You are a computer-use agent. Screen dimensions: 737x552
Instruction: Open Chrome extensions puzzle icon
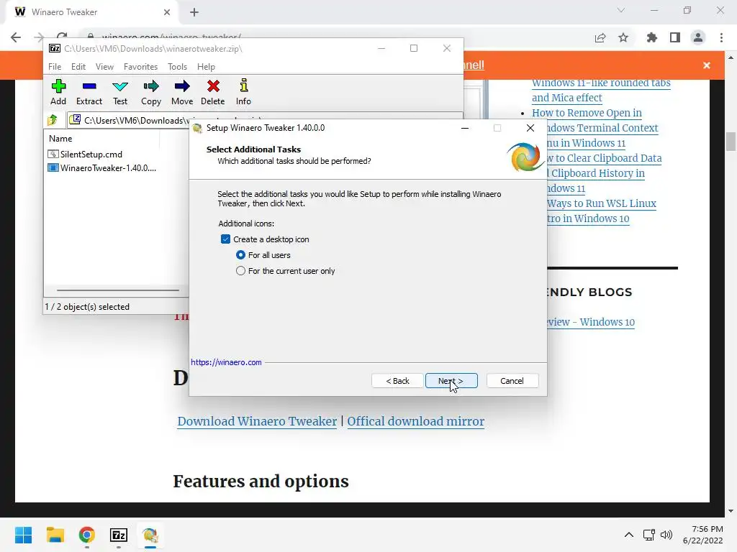651,37
